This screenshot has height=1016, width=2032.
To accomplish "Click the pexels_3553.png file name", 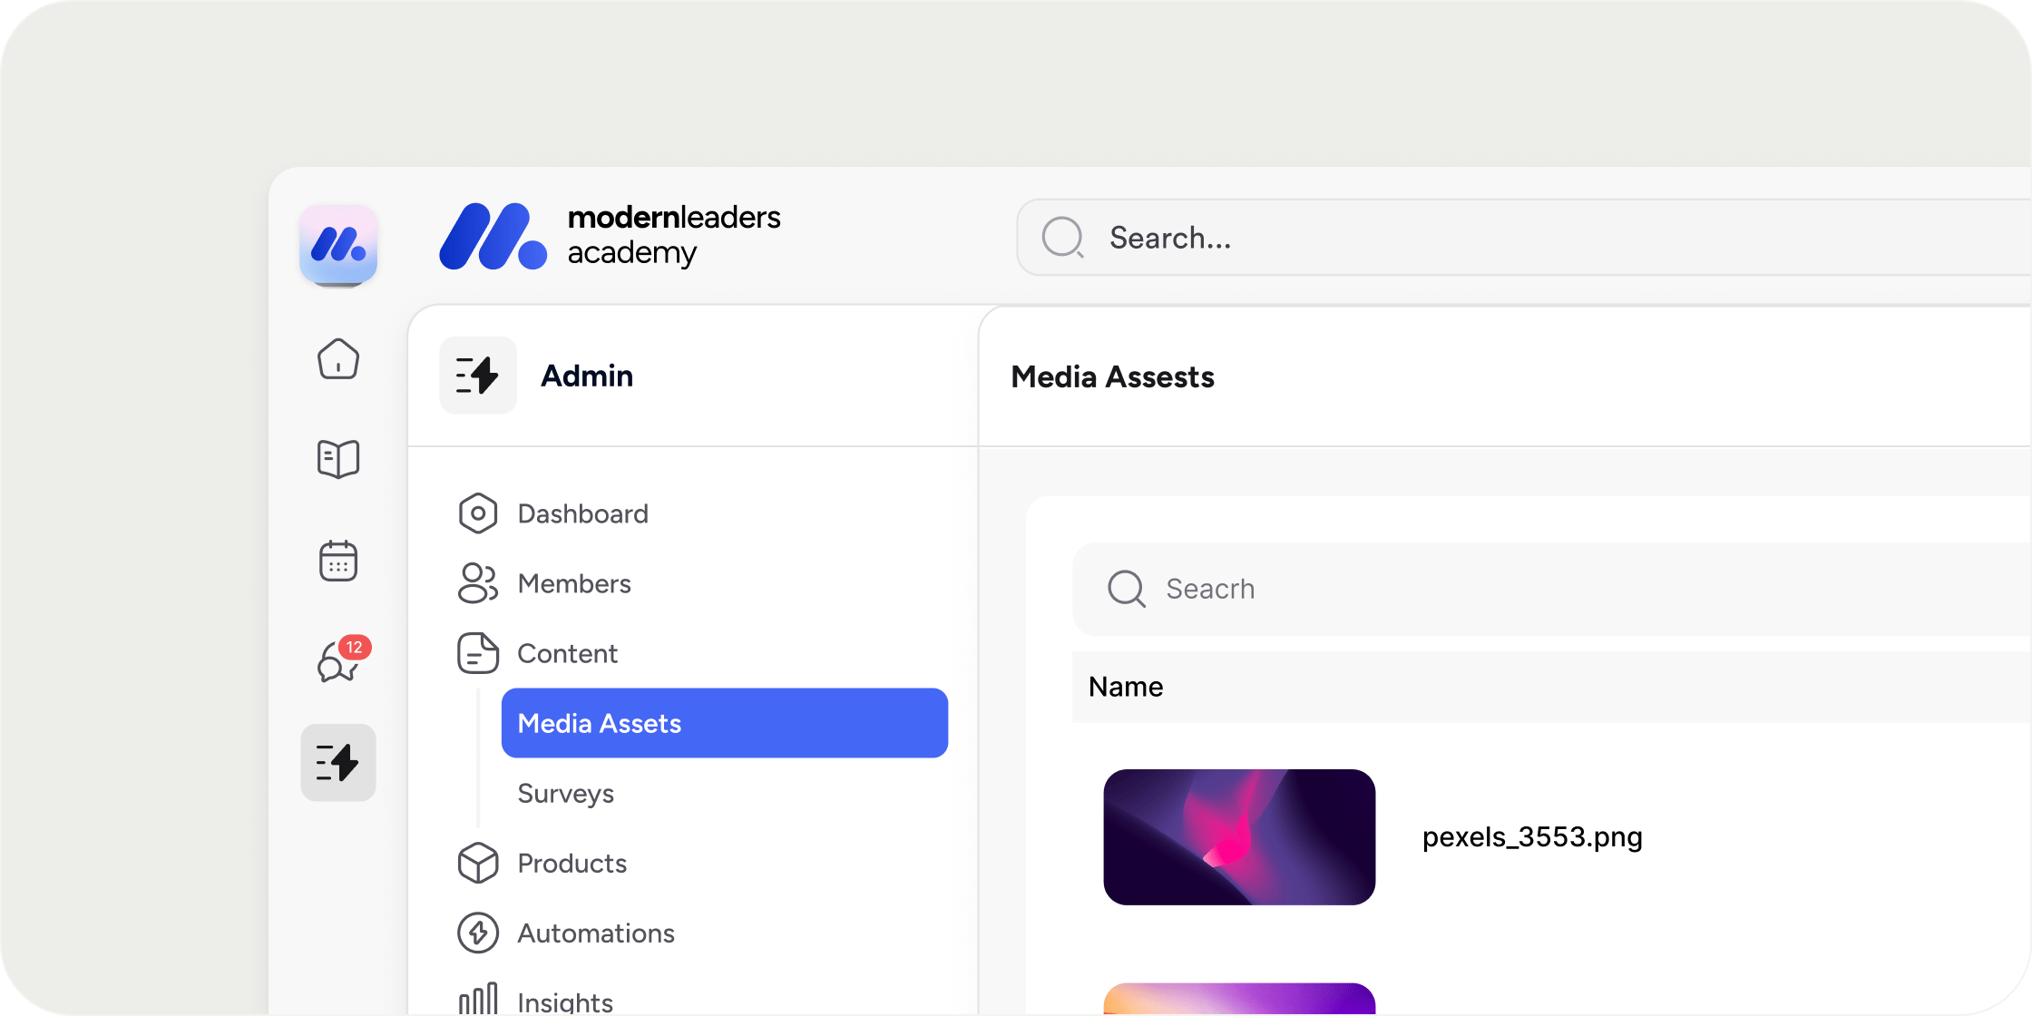I will pyautogui.click(x=1532, y=836).
